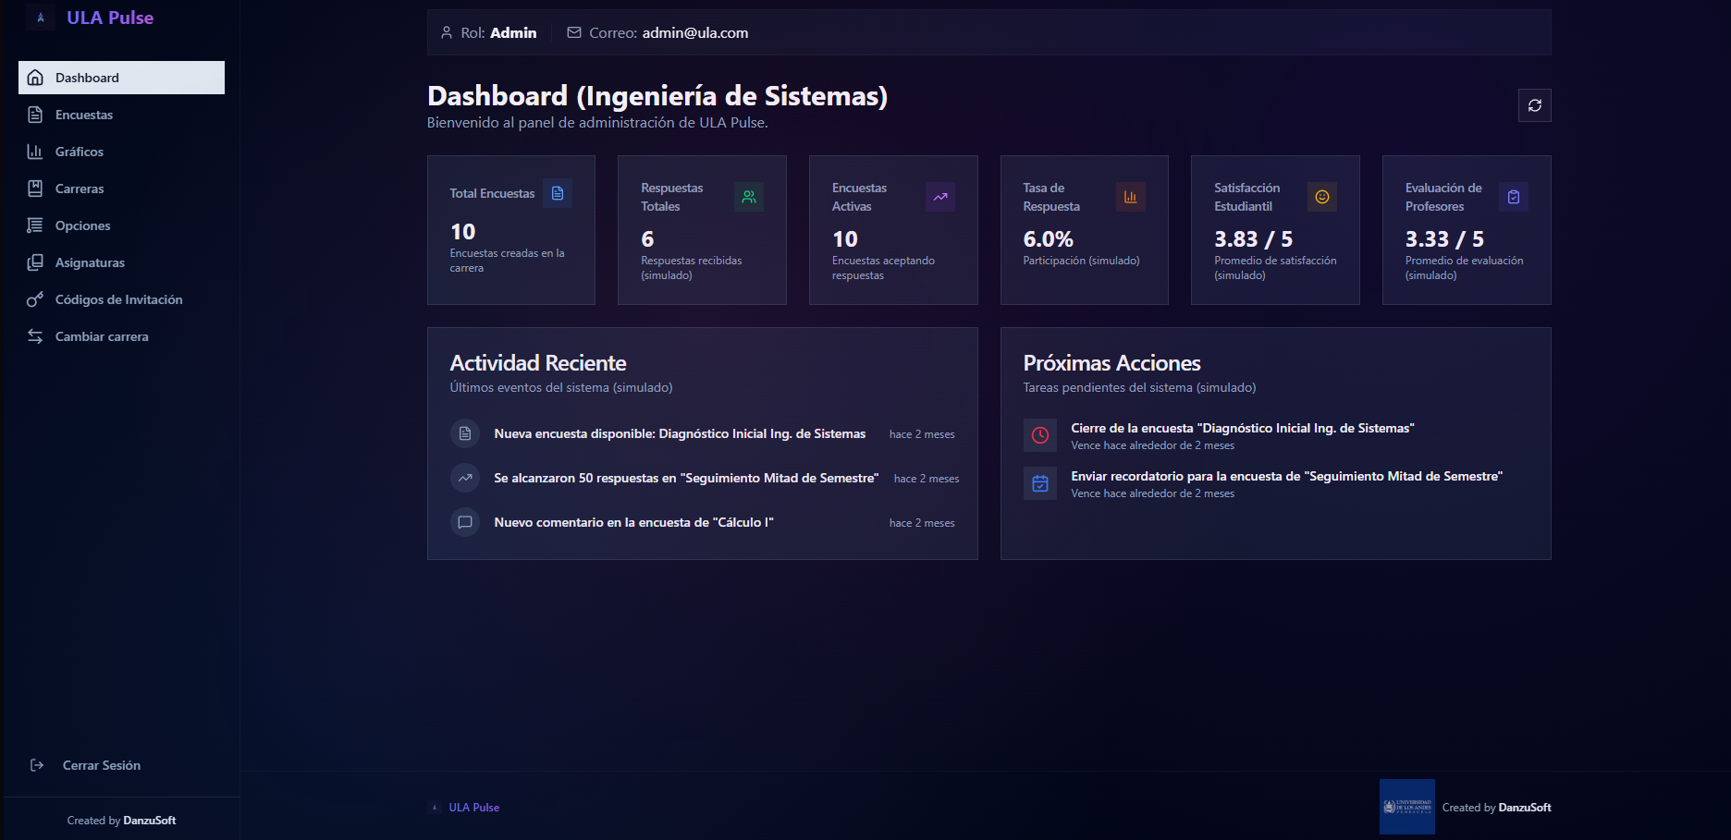Click the ULA Pulse title in sidebar

(x=110, y=18)
